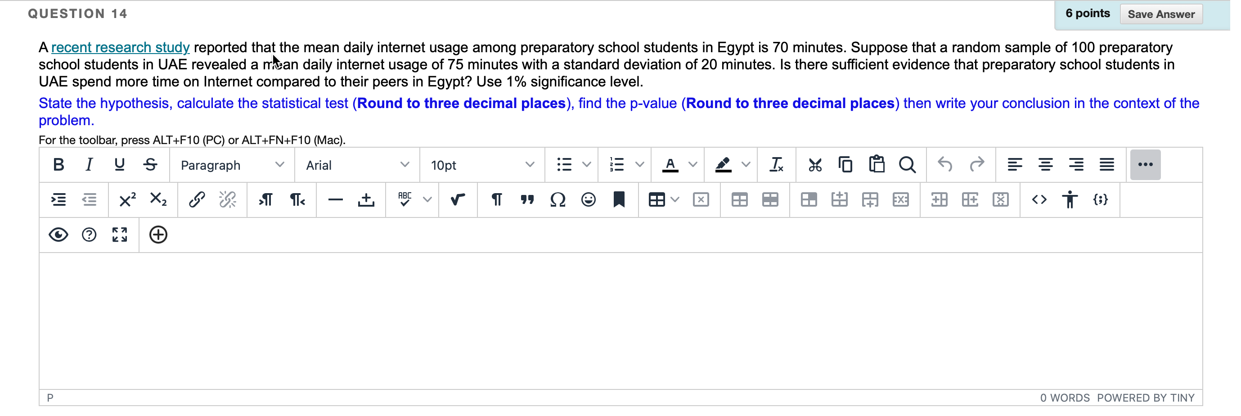The height and width of the screenshot is (416, 1241).
Task: Expand numbered list style options
Action: point(639,165)
